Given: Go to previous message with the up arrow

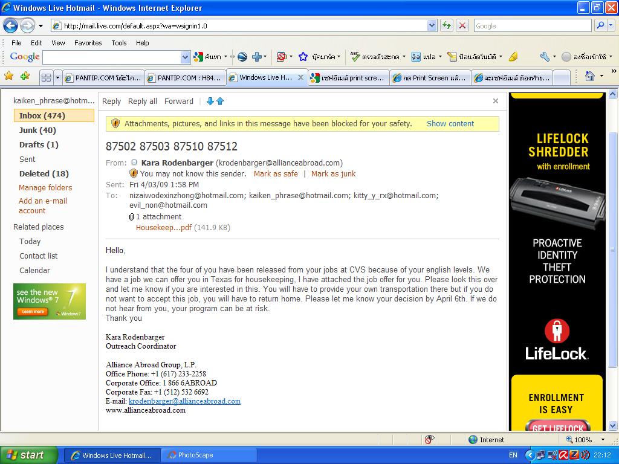Looking at the screenshot, I should (x=220, y=101).
